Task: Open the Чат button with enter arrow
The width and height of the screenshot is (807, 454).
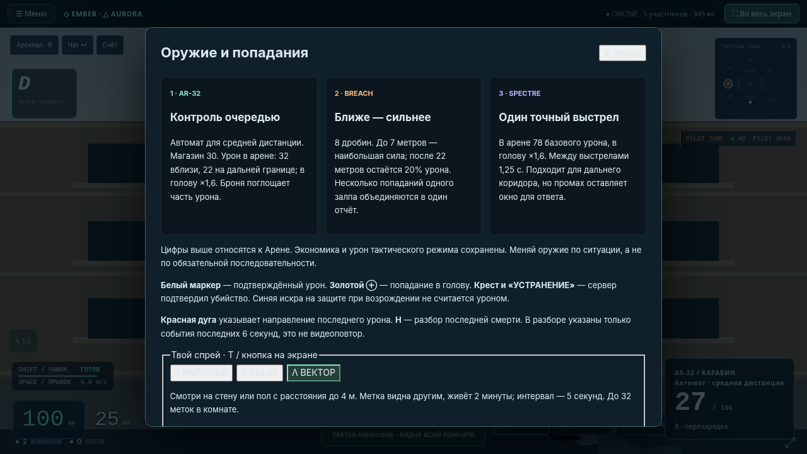Action: pos(78,45)
